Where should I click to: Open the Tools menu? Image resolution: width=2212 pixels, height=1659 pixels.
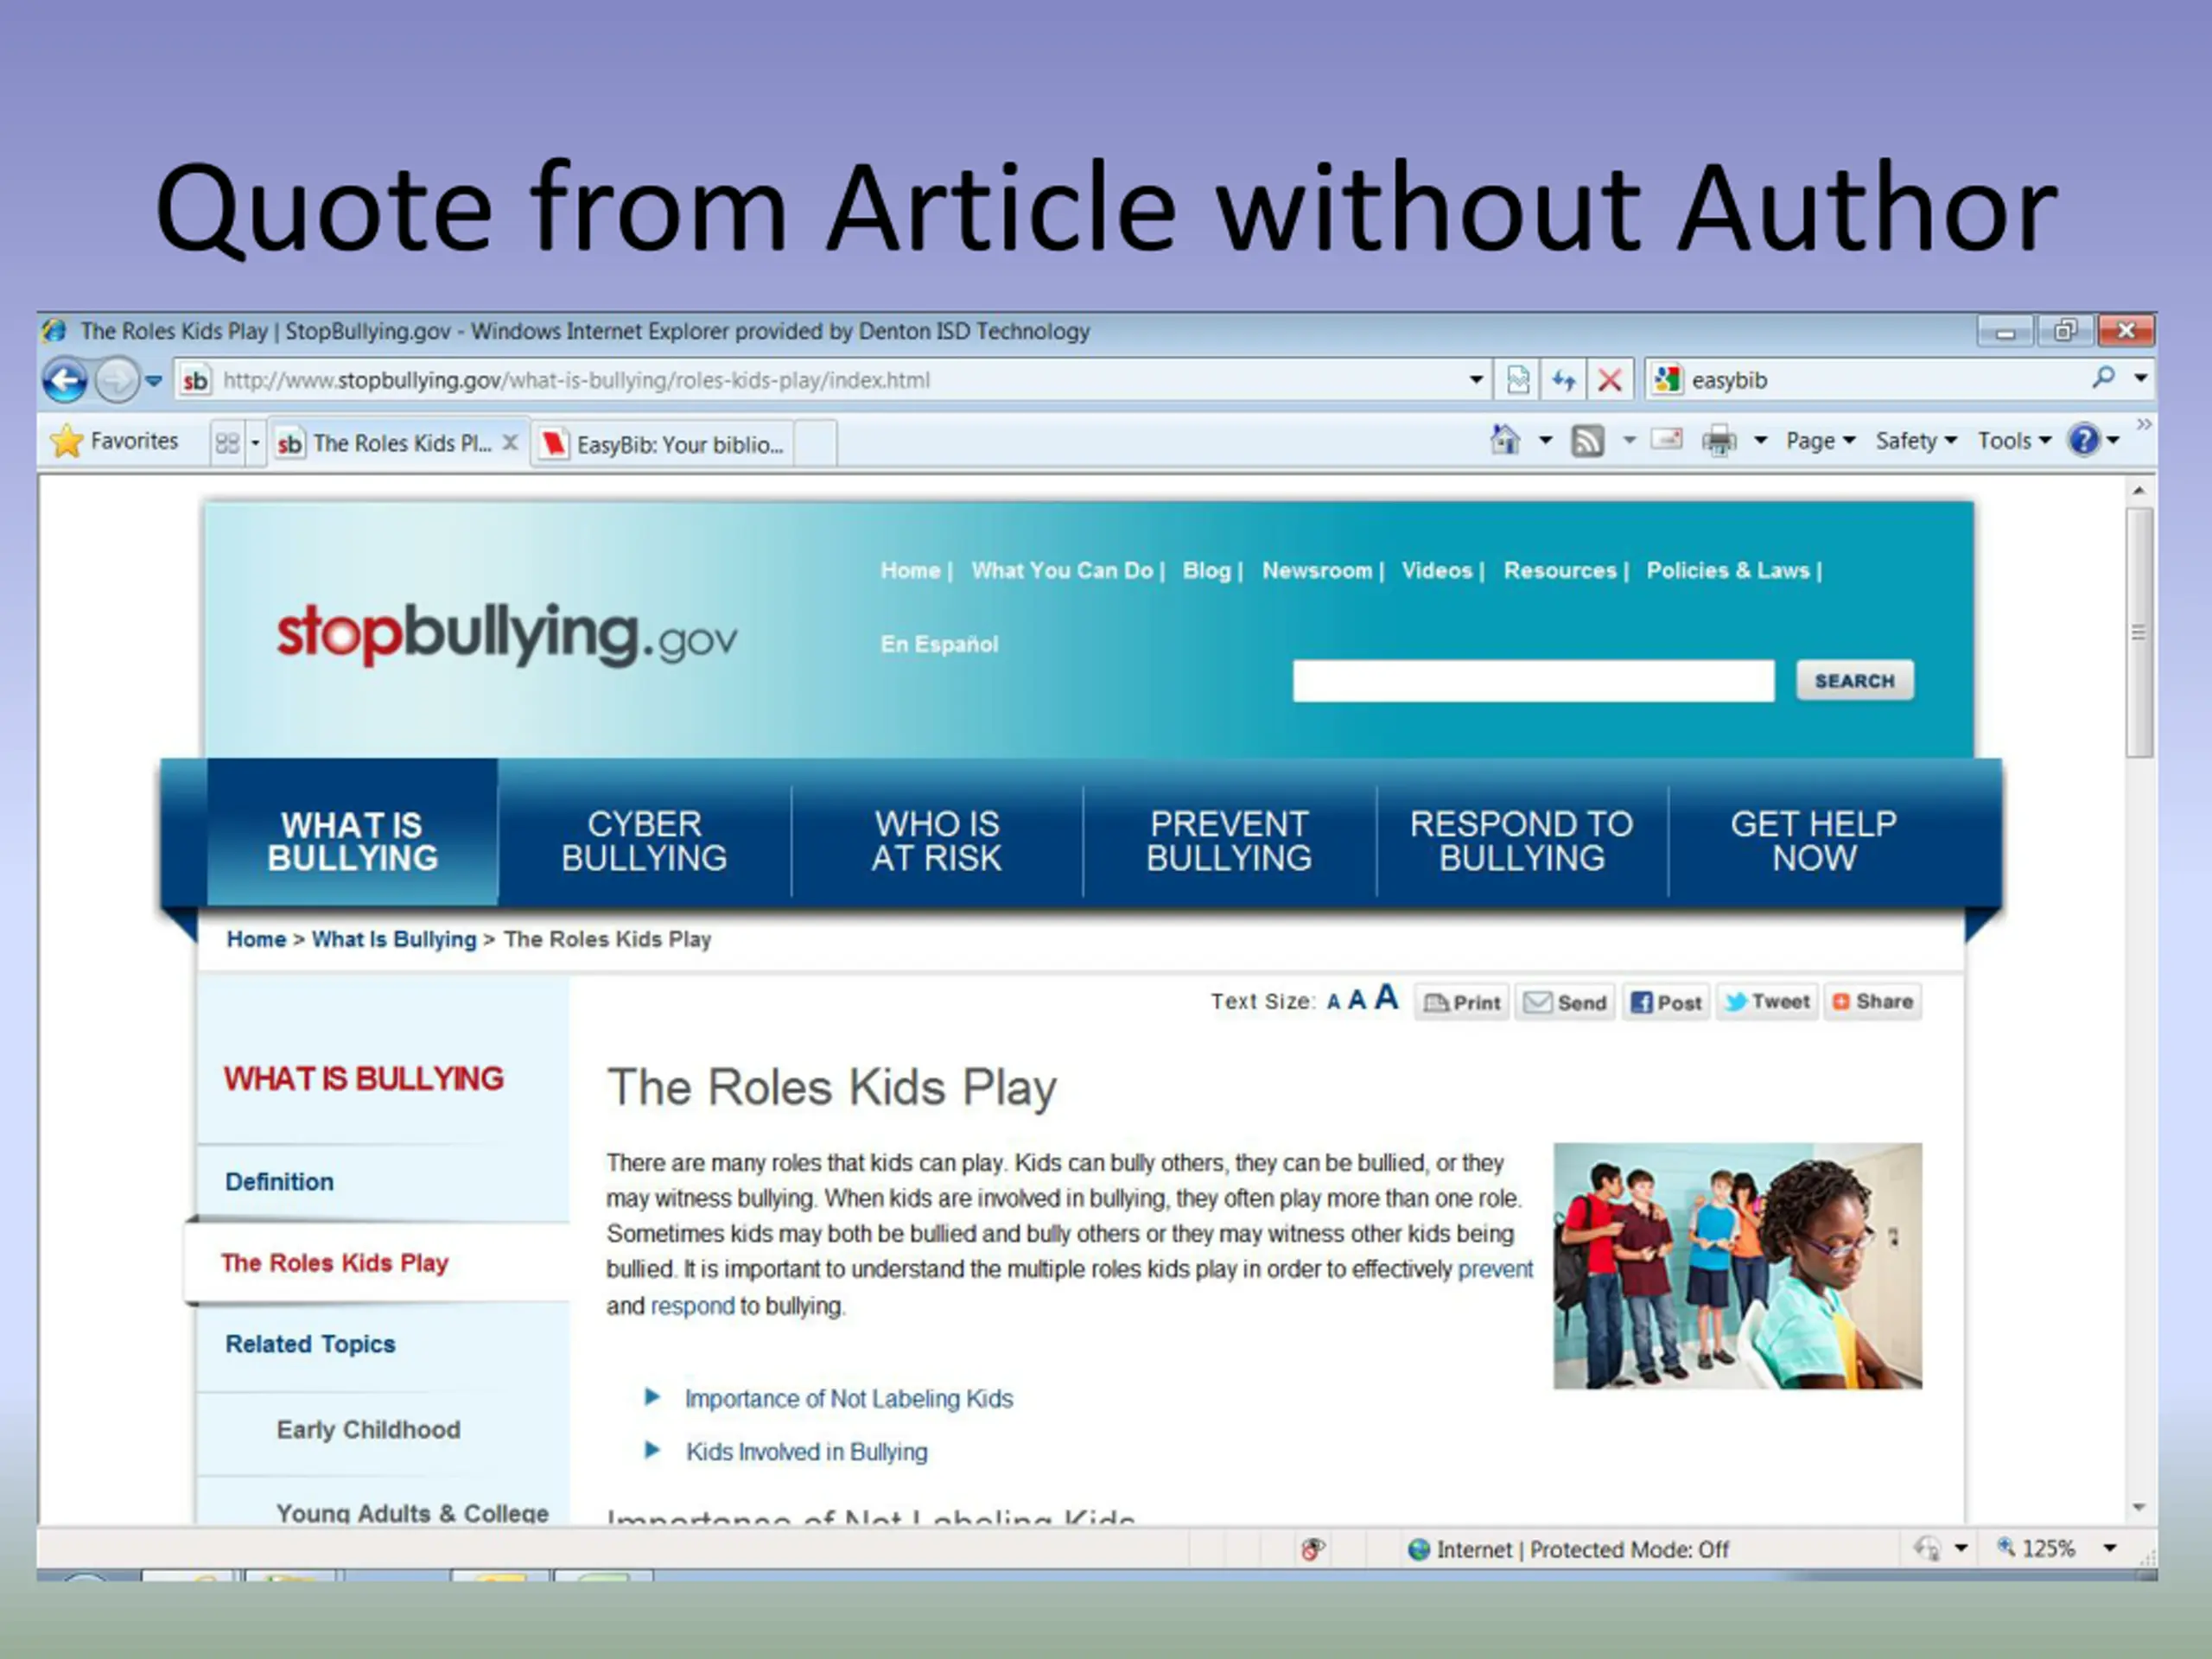2013,441
